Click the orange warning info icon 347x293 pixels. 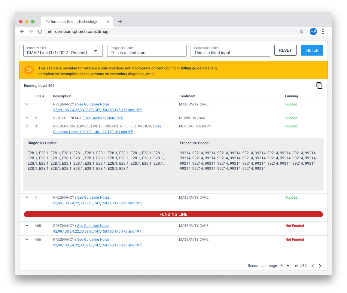coord(29,70)
